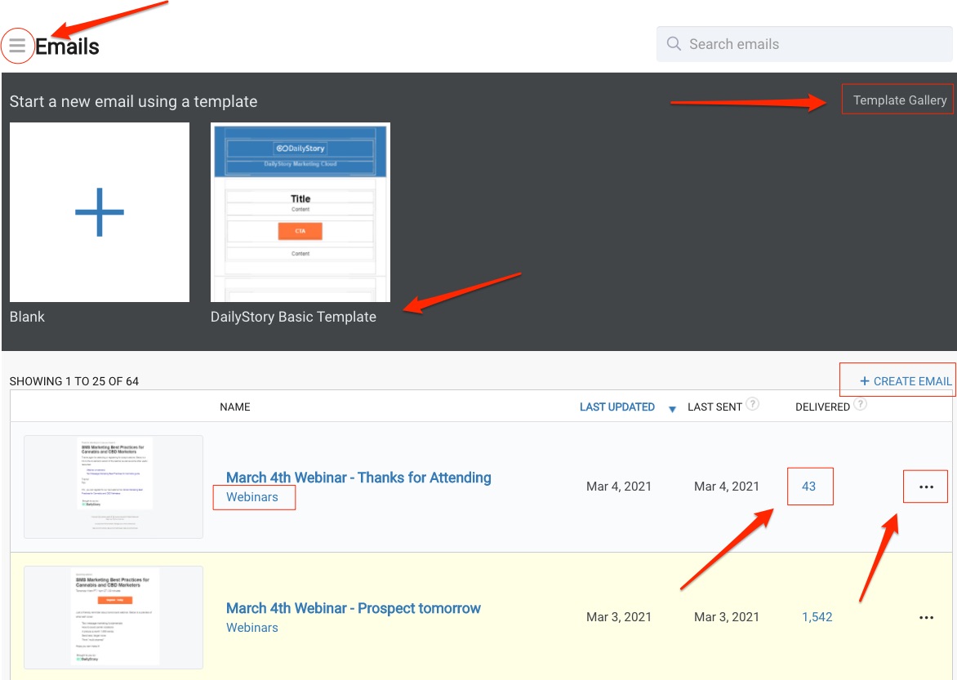The width and height of the screenshot is (957, 680).
Task: Toggle the Last Updated sort arrow
Action: point(672,409)
